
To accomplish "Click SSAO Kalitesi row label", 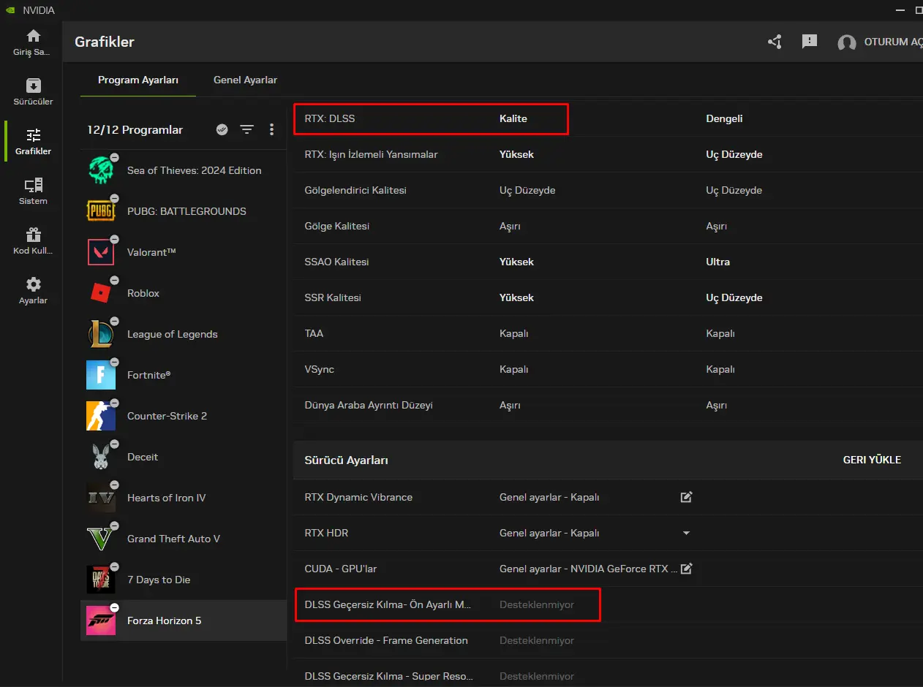I will [336, 262].
